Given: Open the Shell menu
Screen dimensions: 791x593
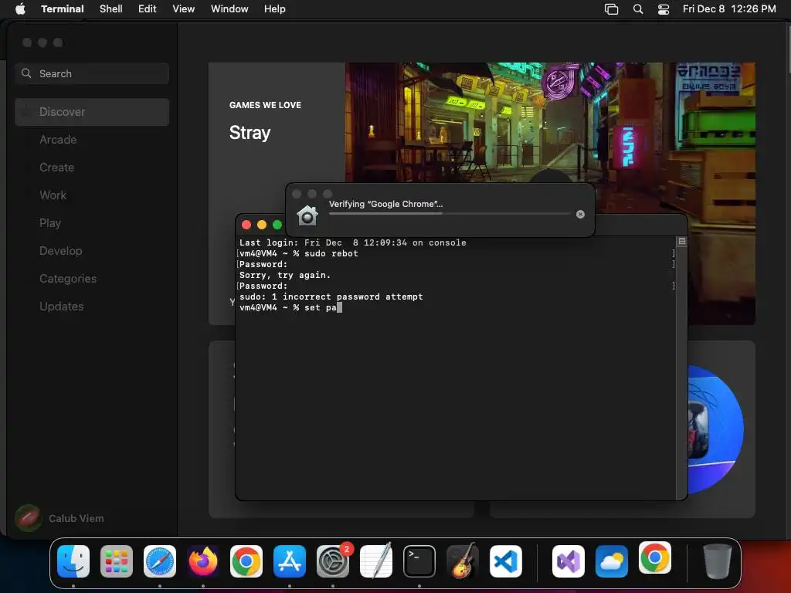Looking at the screenshot, I should 110,8.
